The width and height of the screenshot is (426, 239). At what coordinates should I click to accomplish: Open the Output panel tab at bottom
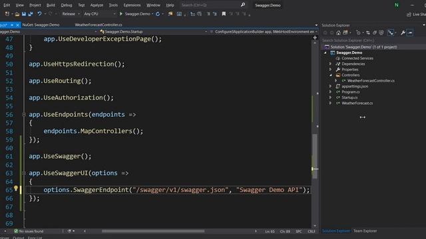click(x=19, y=238)
